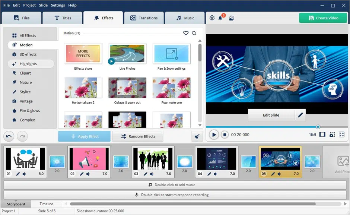Open the Transitions tab
This screenshot has height=215, width=350.
click(x=144, y=18)
